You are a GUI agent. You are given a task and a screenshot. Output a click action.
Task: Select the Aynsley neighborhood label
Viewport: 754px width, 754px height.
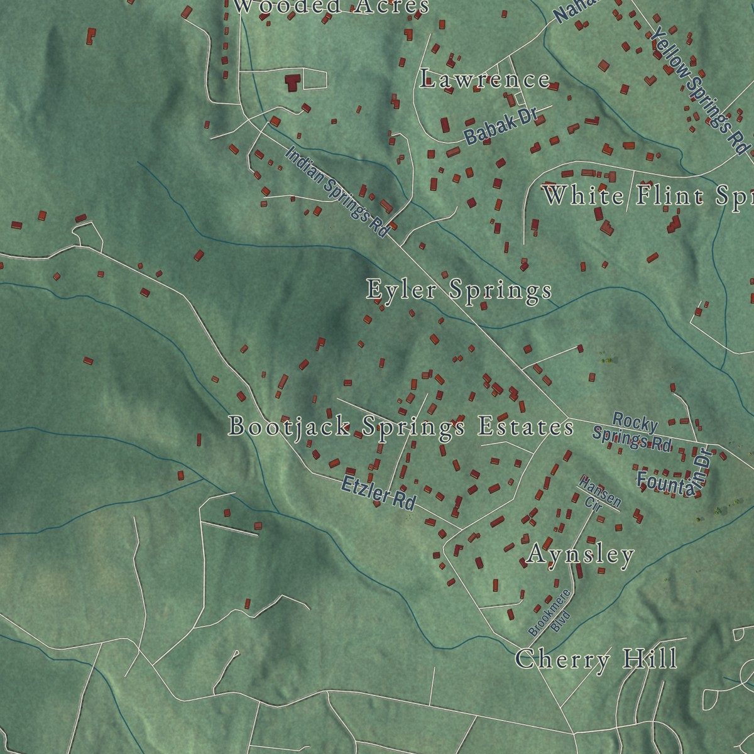point(581,555)
